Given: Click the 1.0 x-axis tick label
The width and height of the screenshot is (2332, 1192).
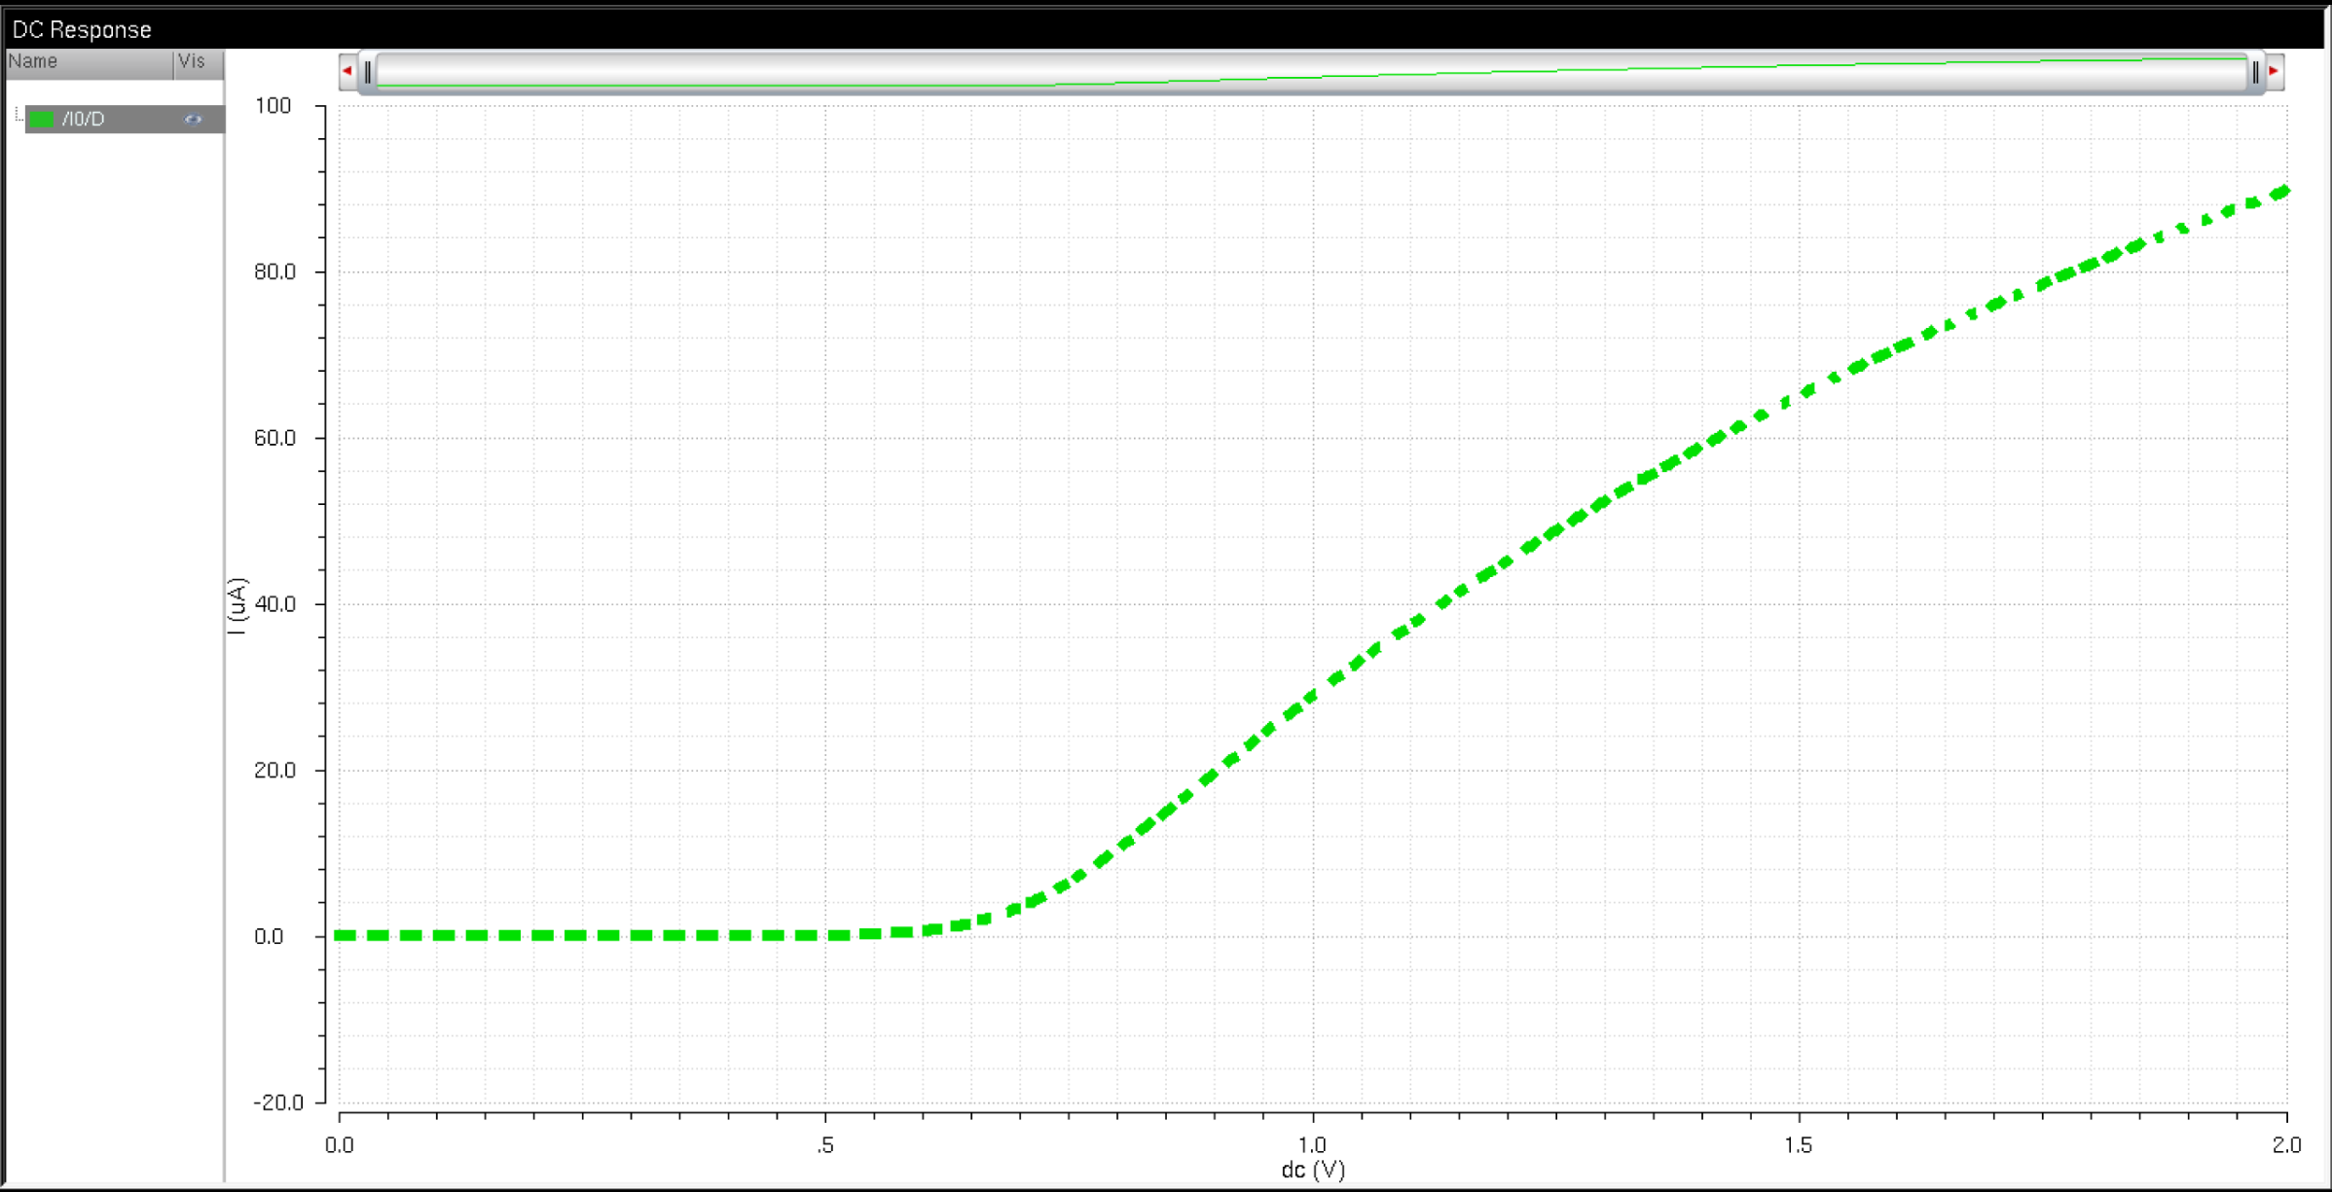Looking at the screenshot, I should tap(1313, 1145).
